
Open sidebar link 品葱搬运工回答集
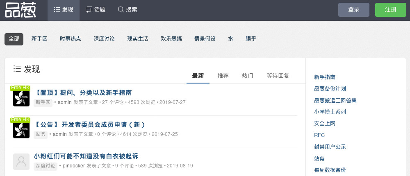point(335,101)
